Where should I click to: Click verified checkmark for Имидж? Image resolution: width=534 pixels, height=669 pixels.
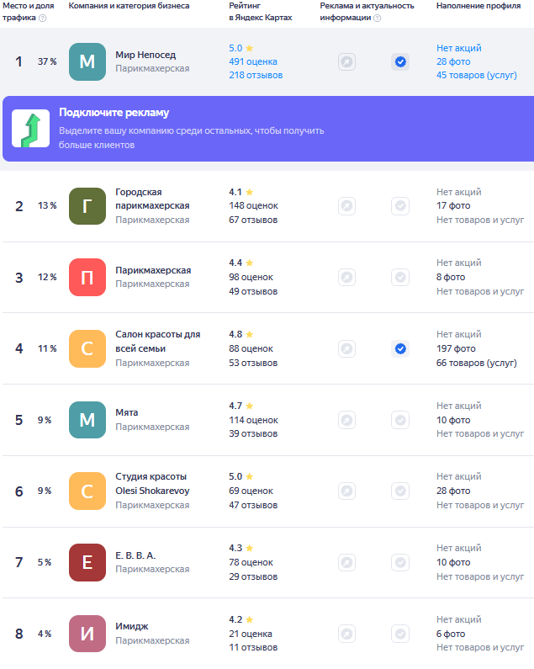(x=400, y=634)
